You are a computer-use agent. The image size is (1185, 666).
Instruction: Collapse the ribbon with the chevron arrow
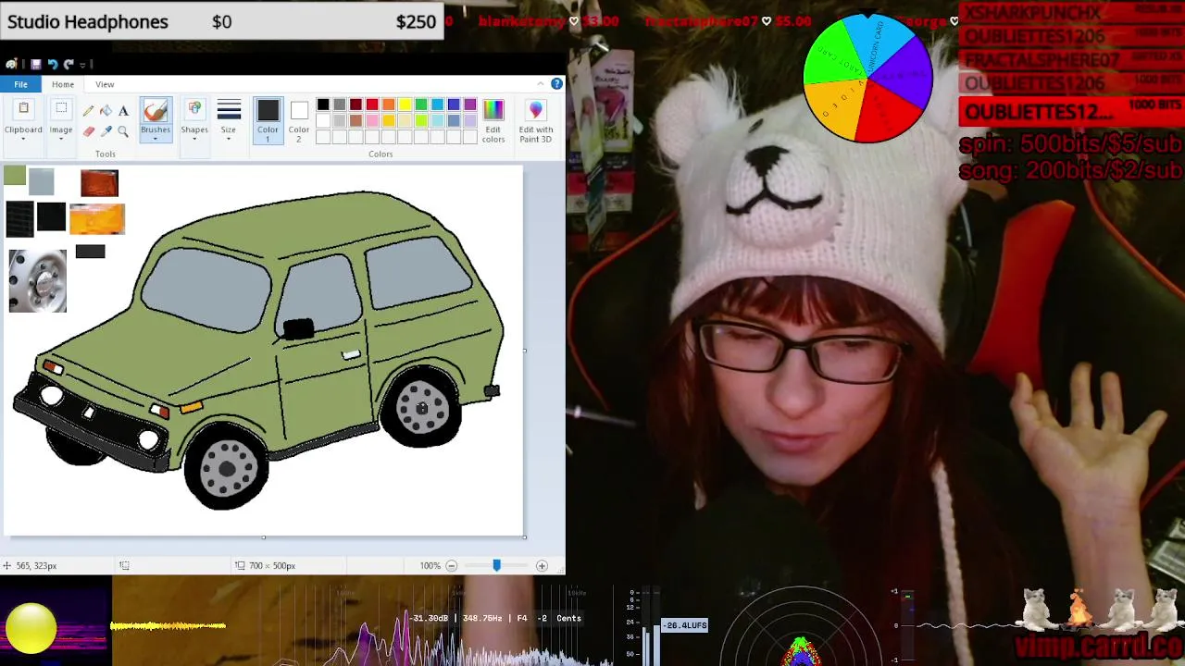click(x=541, y=84)
